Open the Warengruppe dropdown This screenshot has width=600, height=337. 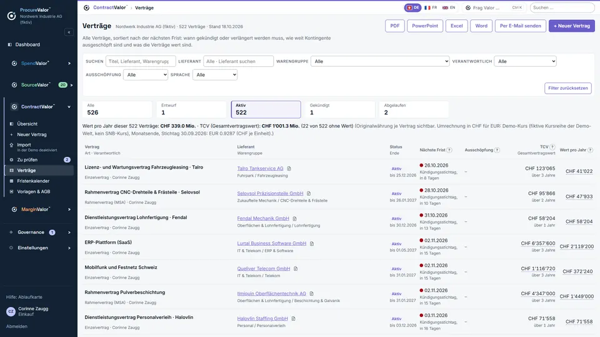tap(380, 61)
